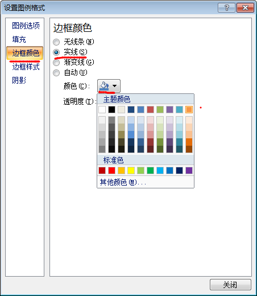The image size is (257, 296).
Task: Open the 边框样式 tab
Action: 26,67
